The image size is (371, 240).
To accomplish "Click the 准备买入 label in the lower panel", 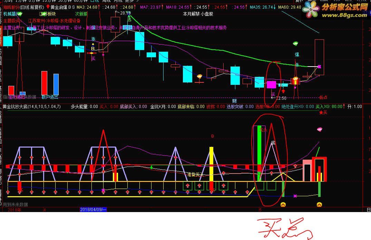I will pyautogui.click(x=195, y=174).
